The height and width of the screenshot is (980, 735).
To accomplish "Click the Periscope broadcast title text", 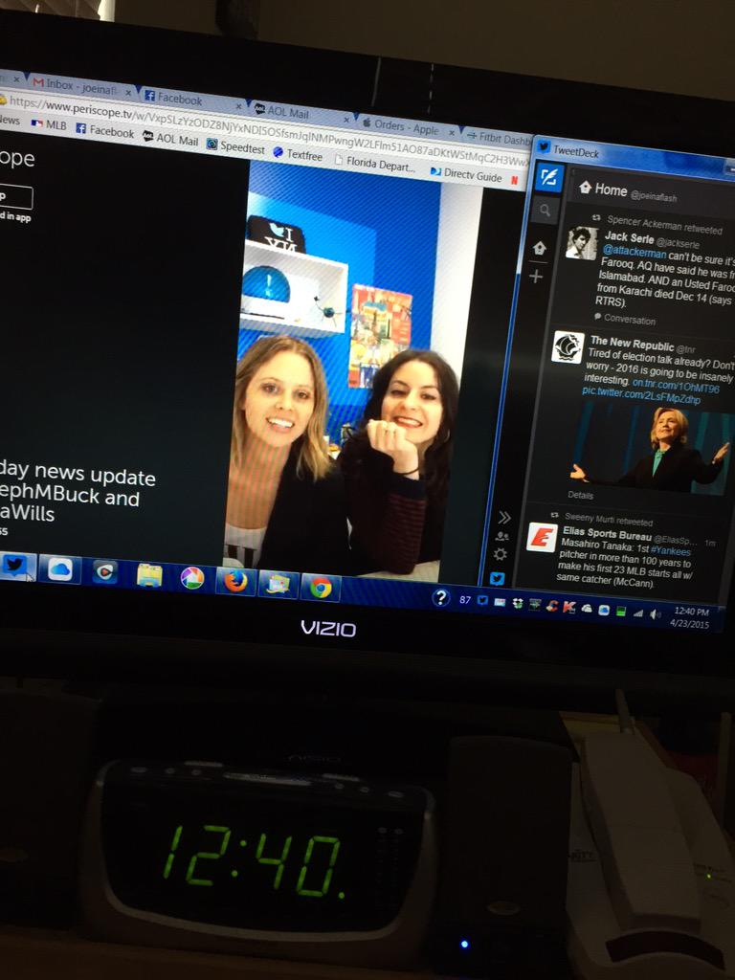I will click(78, 493).
